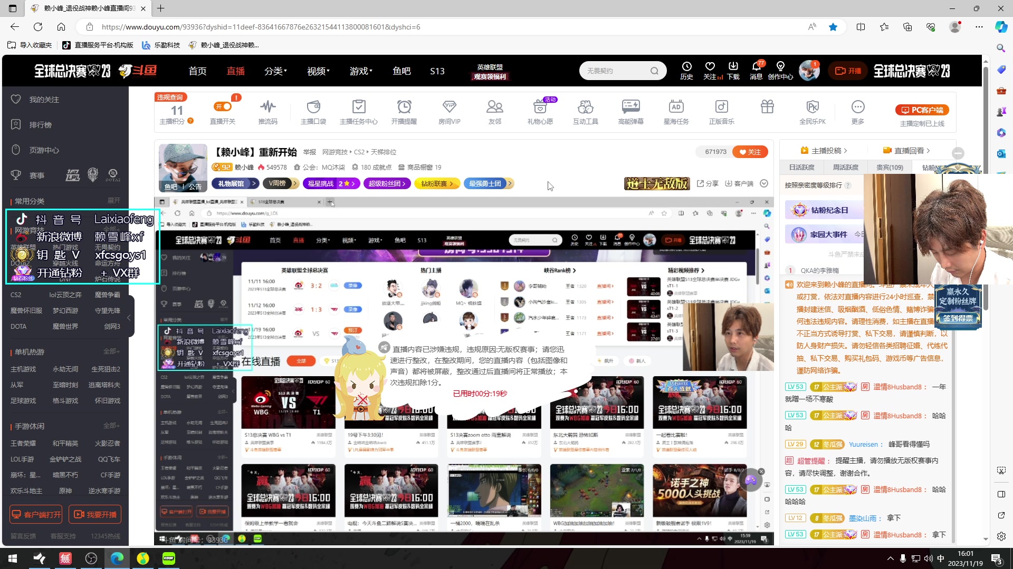
Task: Open the 全民乐PK shield icon
Action: (813, 107)
